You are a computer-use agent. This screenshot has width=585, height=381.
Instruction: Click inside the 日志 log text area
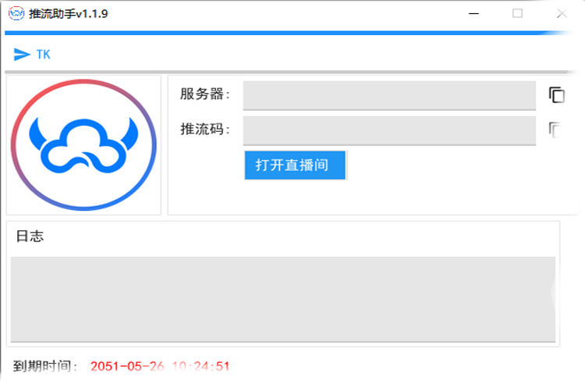283,299
